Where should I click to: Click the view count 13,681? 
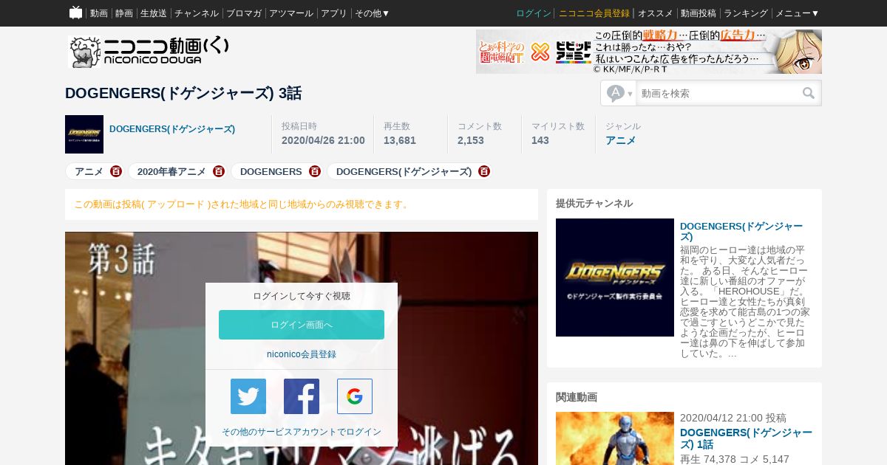pos(400,140)
